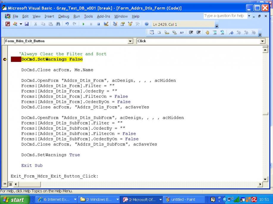Open the Click procedure dropdown
Screen dimensions: 273x204
click(x=262, y=41)
